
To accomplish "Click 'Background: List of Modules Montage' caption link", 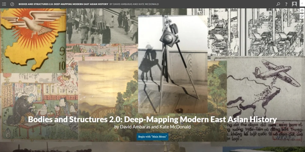I will [152, 144].
